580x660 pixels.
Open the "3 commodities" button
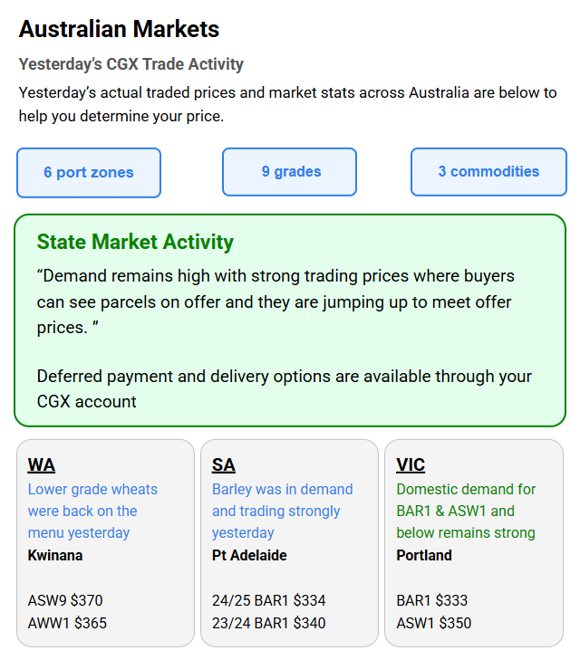click(x=488, y=172)
